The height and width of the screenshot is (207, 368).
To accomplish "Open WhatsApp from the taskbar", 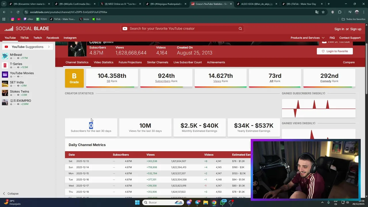I will coord(223,202).
